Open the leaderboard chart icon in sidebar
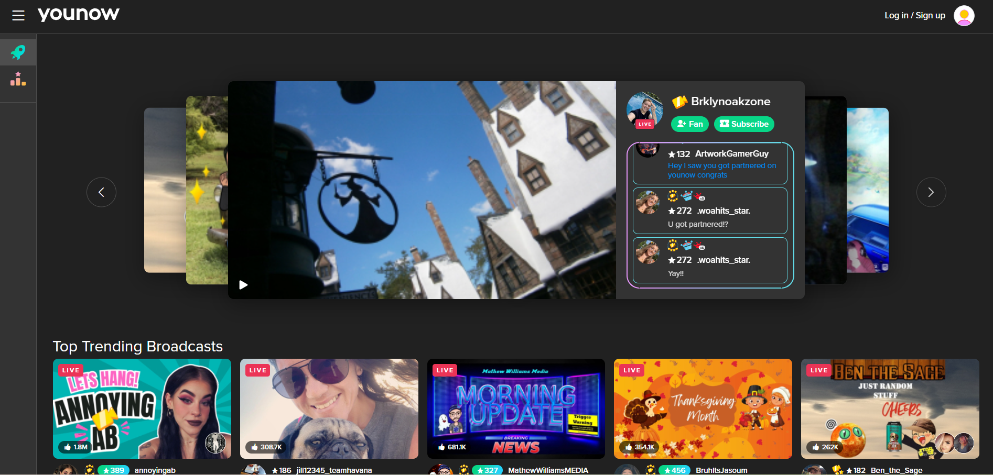993x475 pixels. coord(18,79)
